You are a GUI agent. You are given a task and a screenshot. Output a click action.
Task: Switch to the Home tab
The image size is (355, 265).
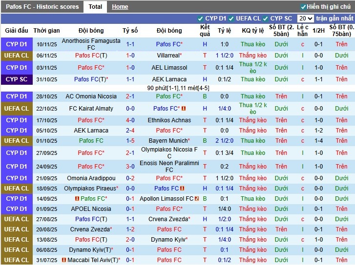[120, 7]
